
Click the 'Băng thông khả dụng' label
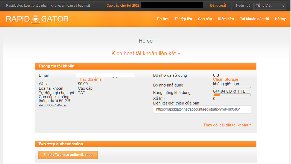click(x=172, y=93)
